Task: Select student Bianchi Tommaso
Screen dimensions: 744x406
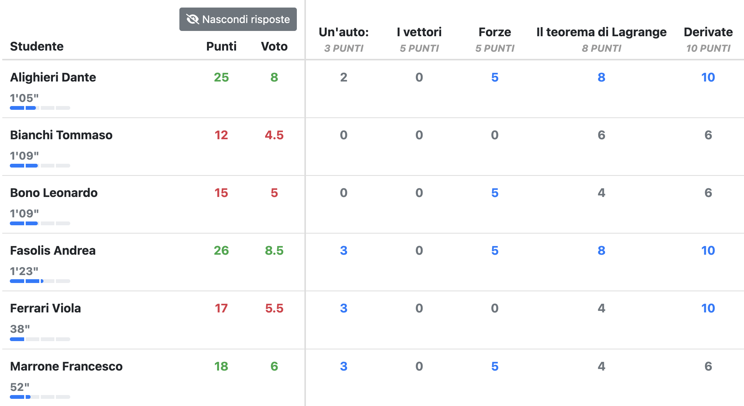Action: pos(61,135)
